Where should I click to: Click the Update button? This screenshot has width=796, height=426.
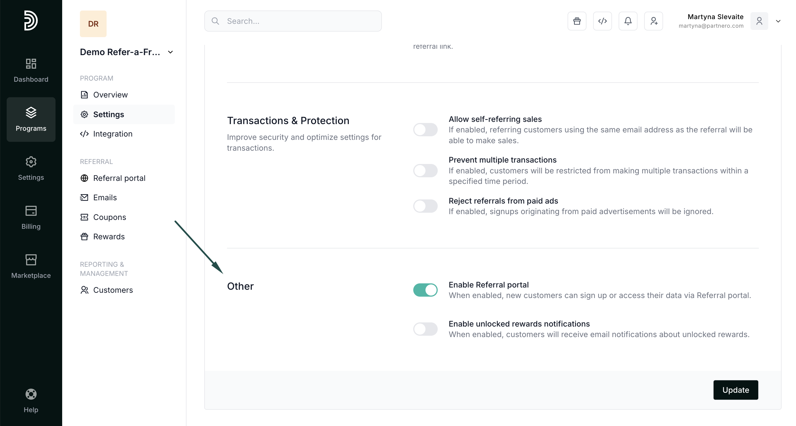tap(735, 390)
